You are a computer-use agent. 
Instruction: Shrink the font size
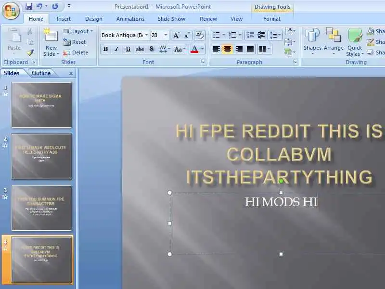click(x=187, y=35)
